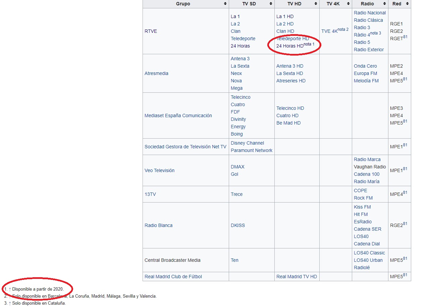Open the Veo Televisión group link
Screen dimensions: 430x307
tap(160, 170)
